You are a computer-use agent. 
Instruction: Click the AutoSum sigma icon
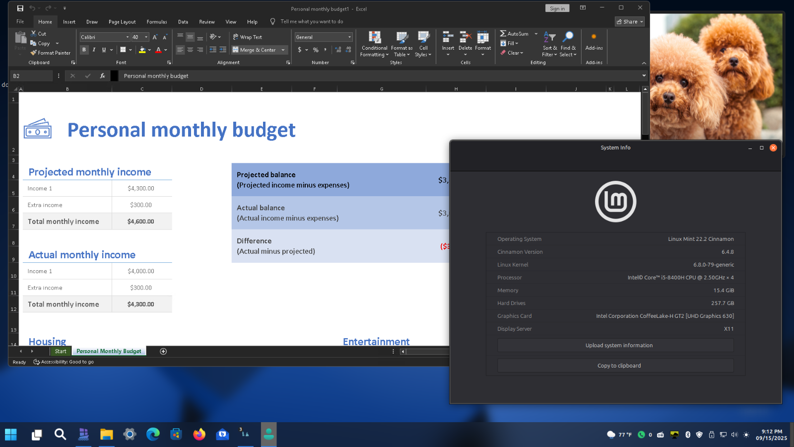point(503,34)
